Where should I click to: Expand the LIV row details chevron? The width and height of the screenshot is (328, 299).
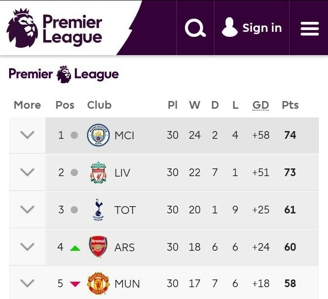point(27,172)
